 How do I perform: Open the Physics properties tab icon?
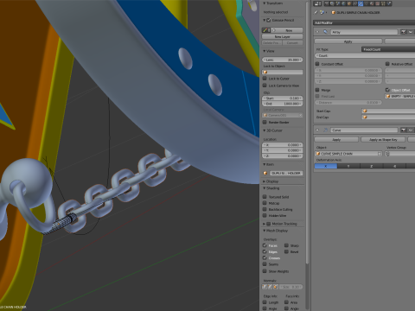click(389, 3)
